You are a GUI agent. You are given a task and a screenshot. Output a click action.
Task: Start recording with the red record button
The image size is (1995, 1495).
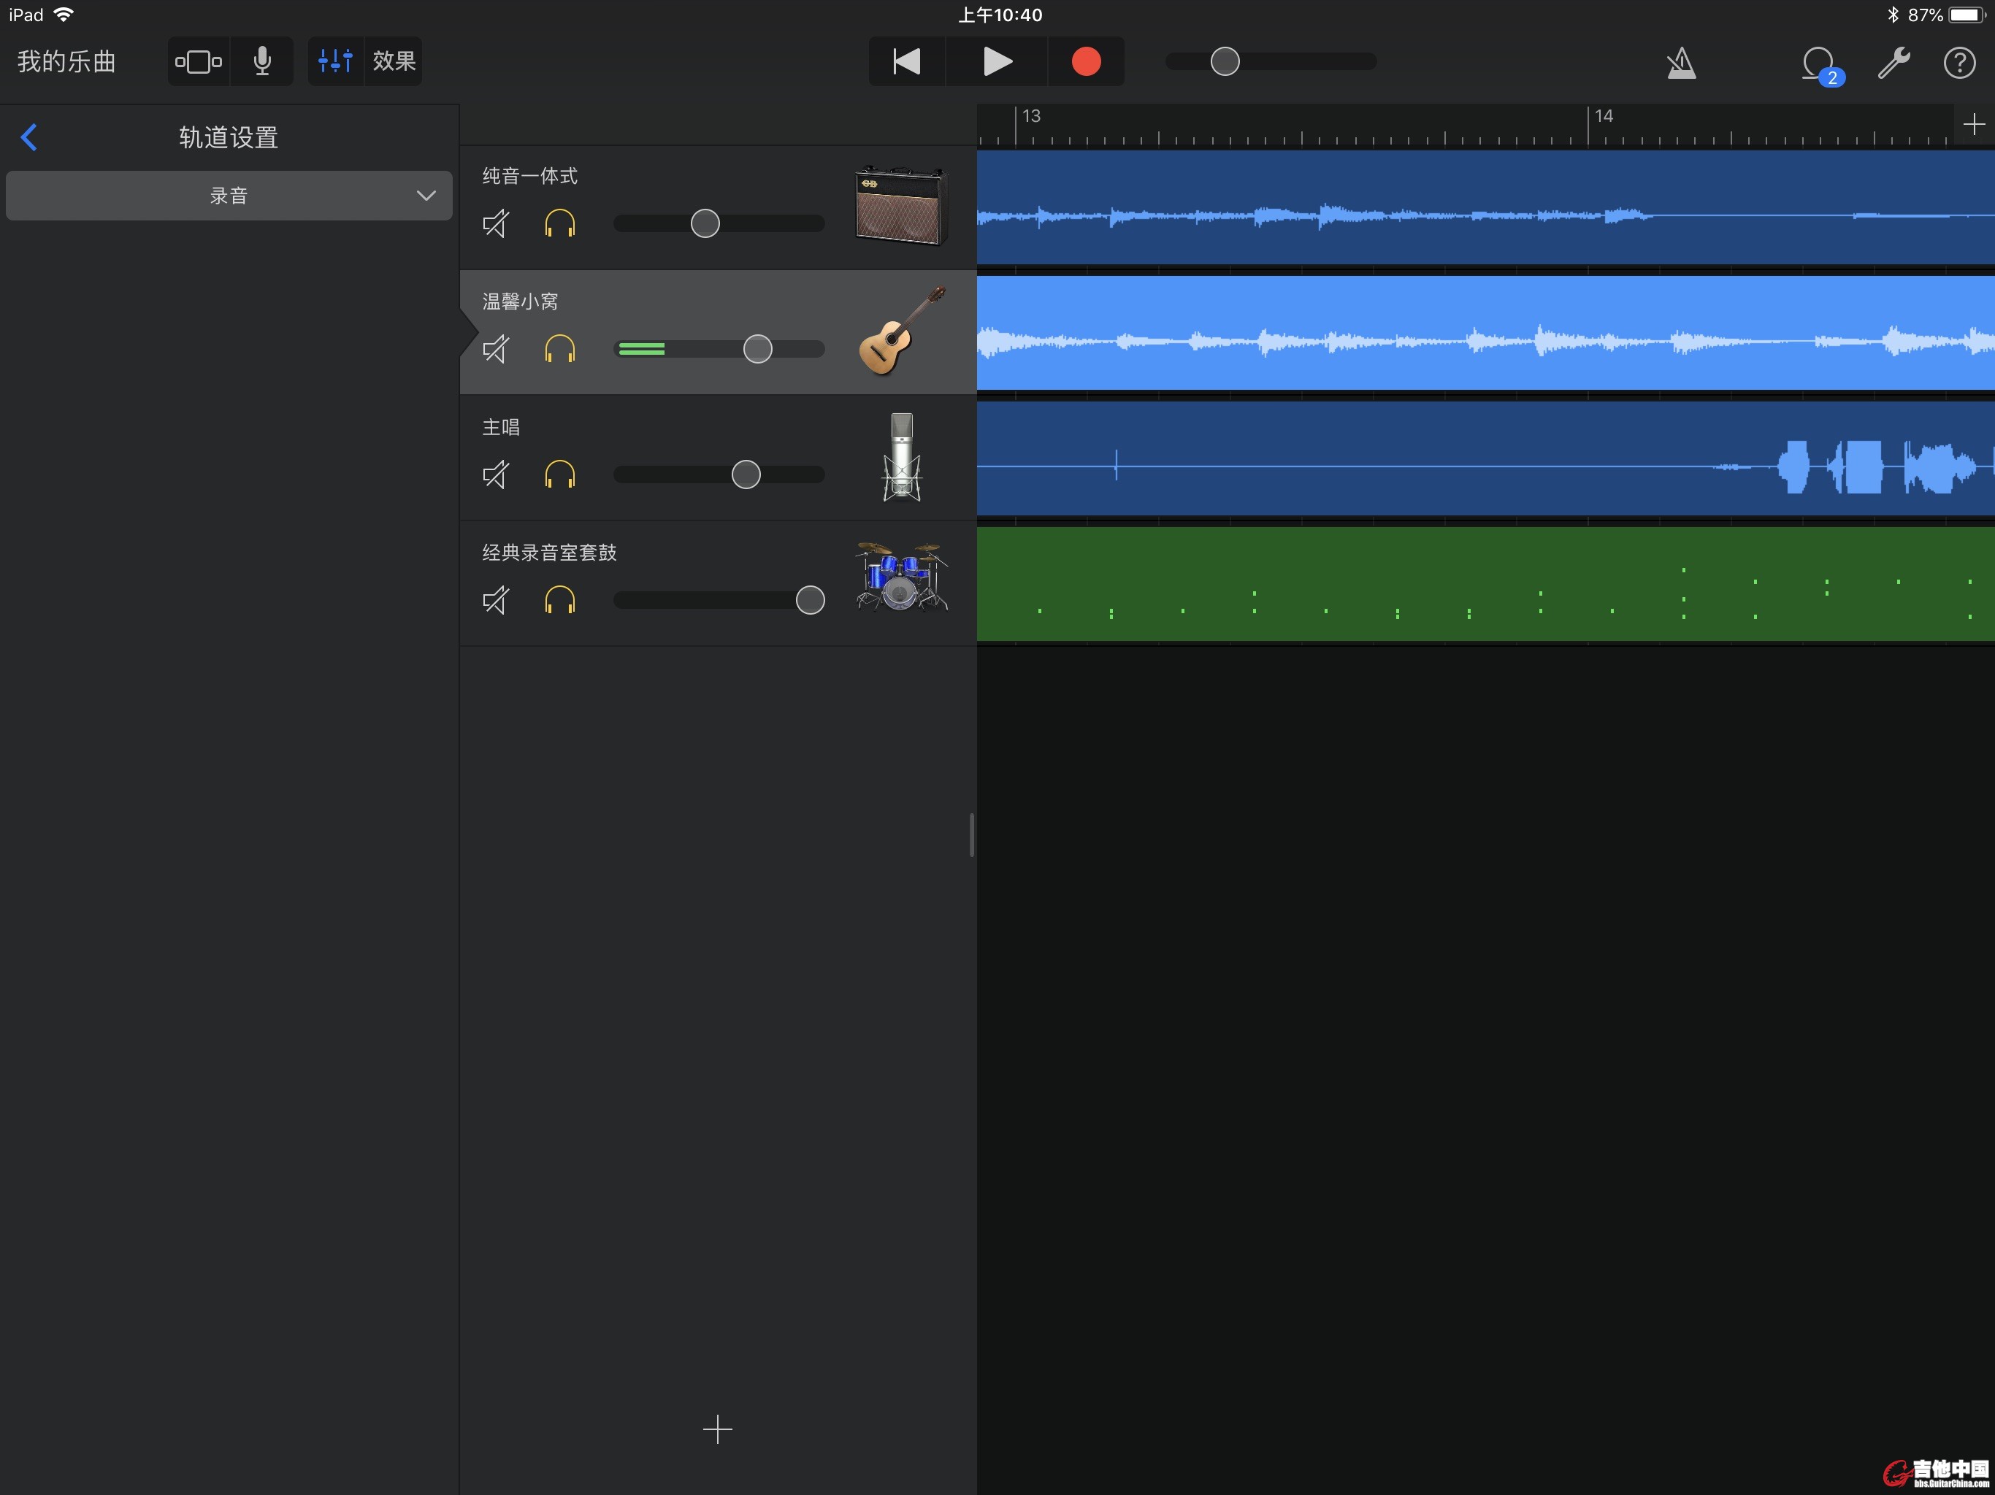(1086, 61)
